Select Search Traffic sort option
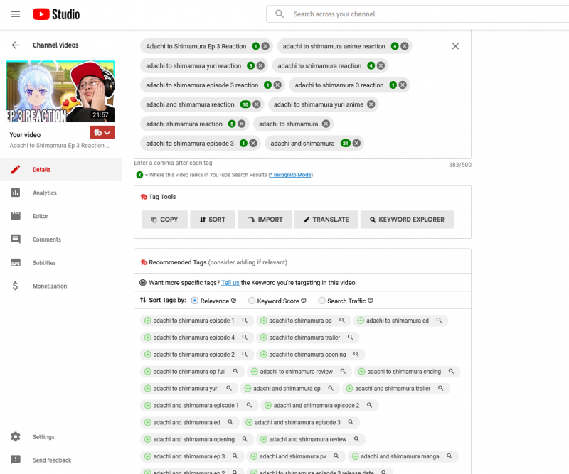The width and height of the screenshot is (569, 474). click(x=322, y=301)
